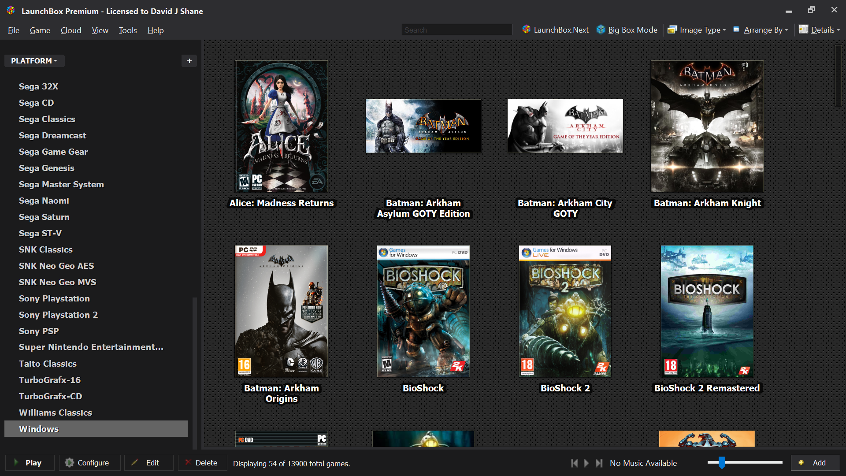
Task: Select Batman: Arkham Asylum GOTY banner
Action: (x=423, y=126)
